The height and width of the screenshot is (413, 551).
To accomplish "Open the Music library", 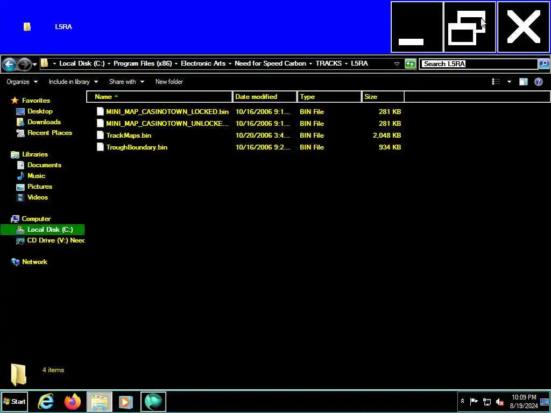I will coord(36,176).
